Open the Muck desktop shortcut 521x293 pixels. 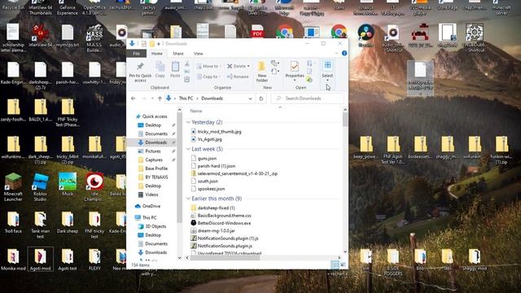68,185
